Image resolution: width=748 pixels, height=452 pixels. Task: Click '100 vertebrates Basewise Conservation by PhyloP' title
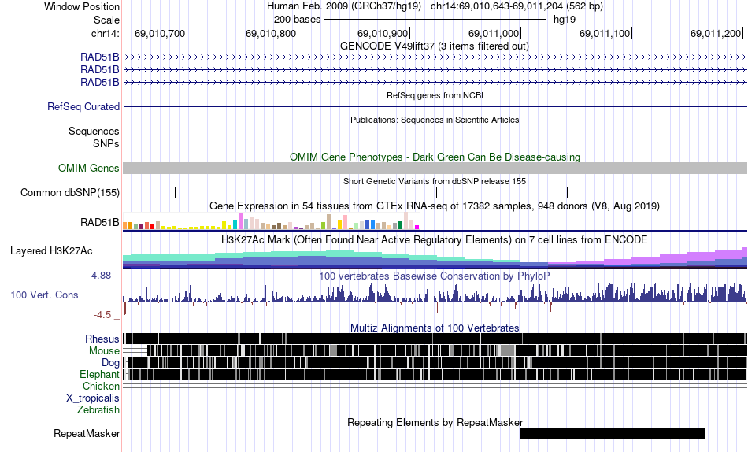pyautogui.click(x=435, y=276)
